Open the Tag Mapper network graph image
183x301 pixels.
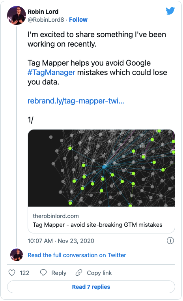point(101,168)
